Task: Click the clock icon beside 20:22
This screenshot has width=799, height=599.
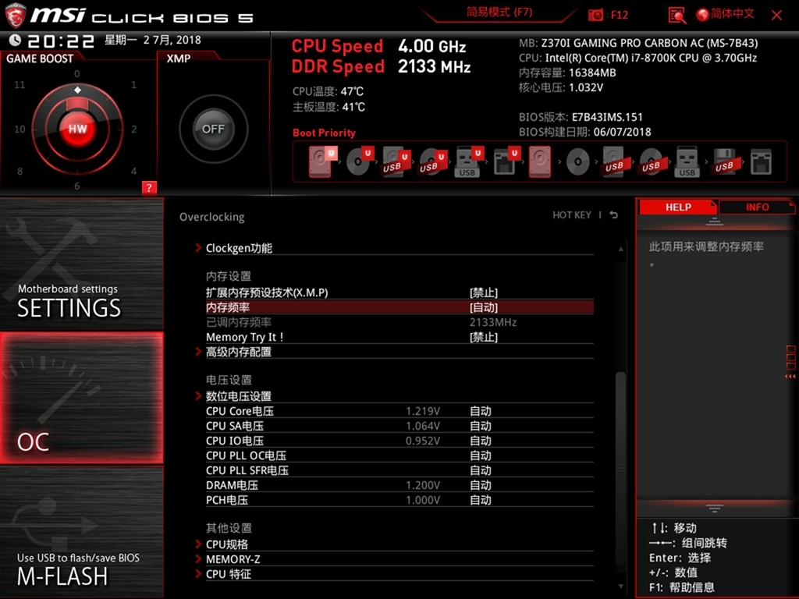Action: [16, 40]
